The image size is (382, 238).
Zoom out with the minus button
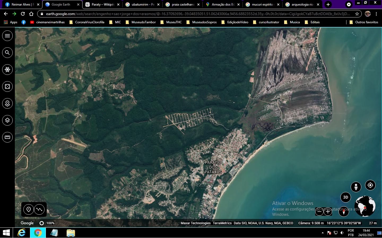click(319, 212)
